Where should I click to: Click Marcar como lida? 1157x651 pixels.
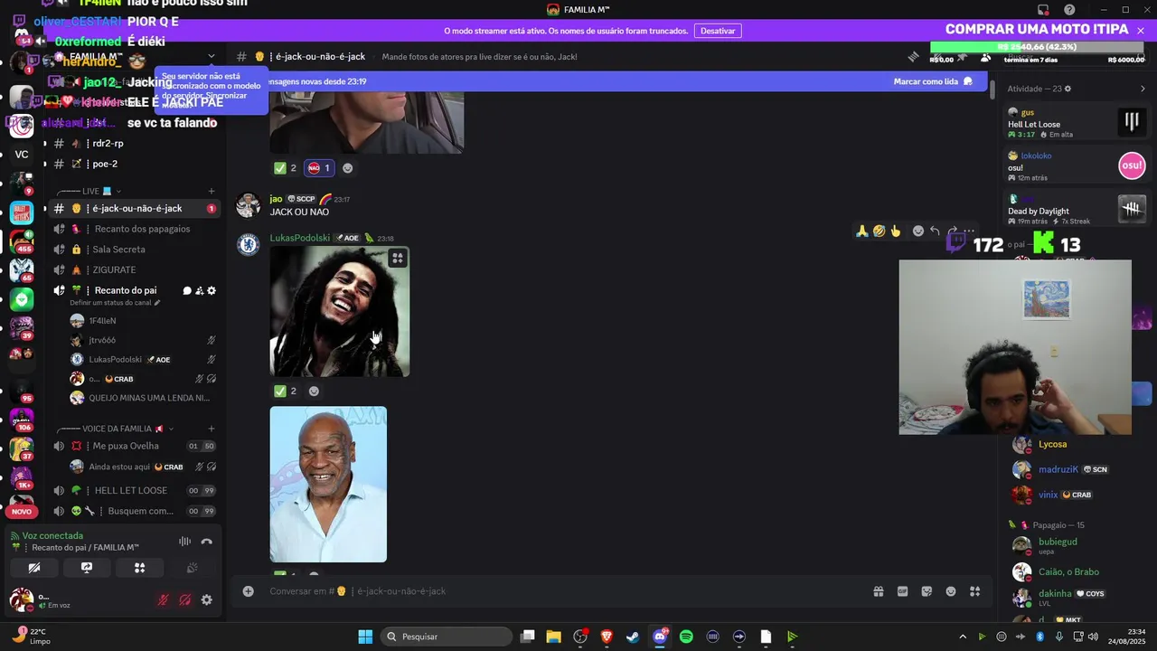(933, 81)
